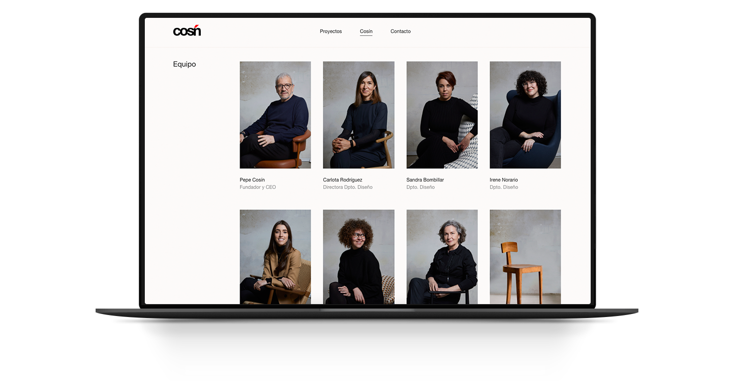
Task: Open the portrait photo above Sandra Bombillar
Action: [442, 115]
